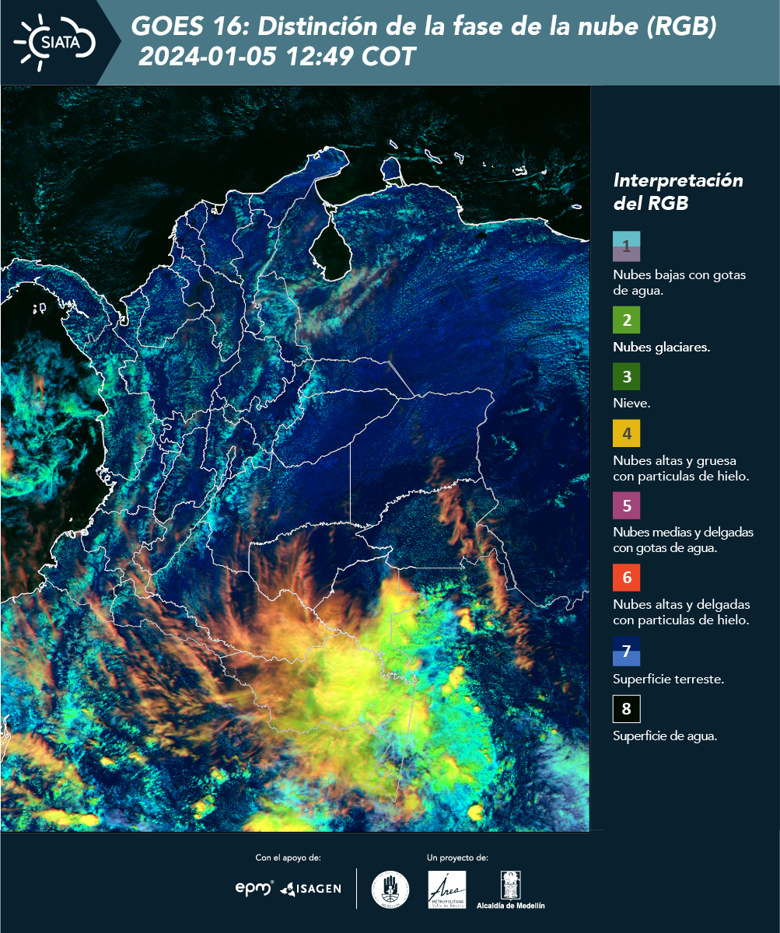Click the ISAGEN logo in footer

pyautogui.click(x=311, y=888)
